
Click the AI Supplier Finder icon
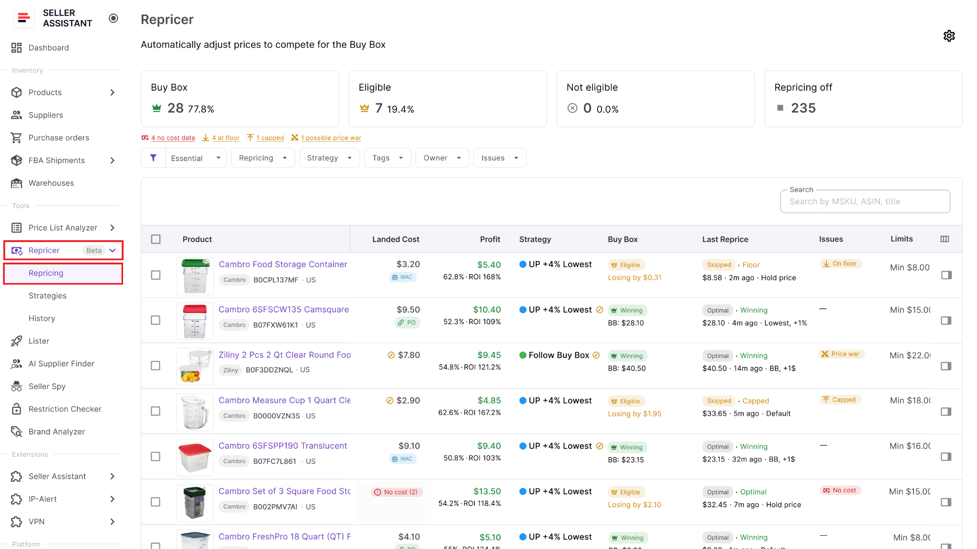point(17,364)
